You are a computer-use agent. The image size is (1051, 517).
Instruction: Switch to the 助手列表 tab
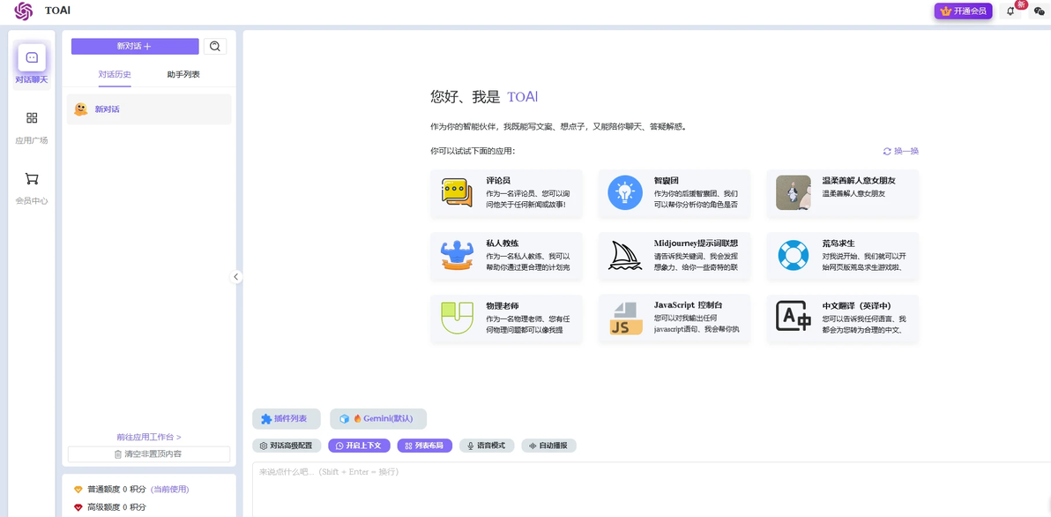click(x=183, y=74)
